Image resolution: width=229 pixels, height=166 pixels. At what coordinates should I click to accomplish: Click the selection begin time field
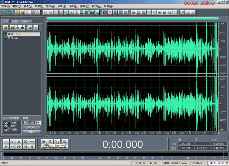tap(185, 144)
